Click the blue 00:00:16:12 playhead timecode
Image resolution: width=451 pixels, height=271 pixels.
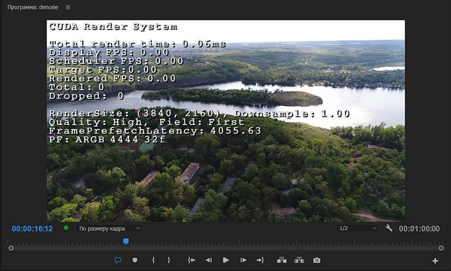point(32,229)
